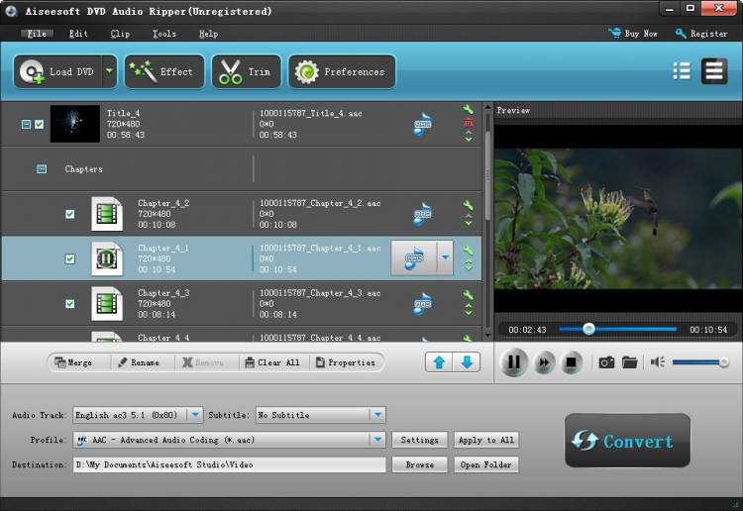
Task: Select the Title_4 video thumbnail
Action: [75, 124]
